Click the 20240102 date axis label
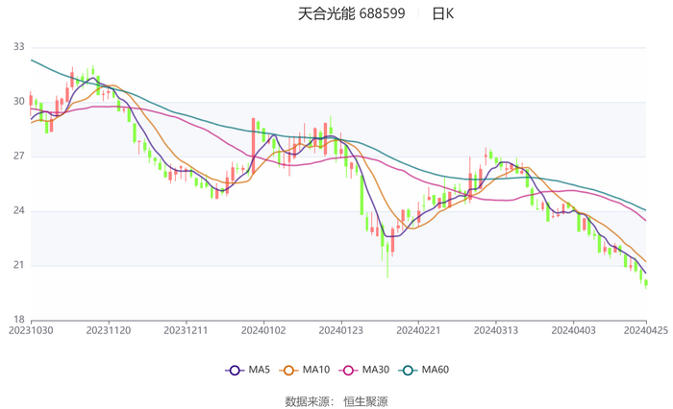 pos(263,328)
